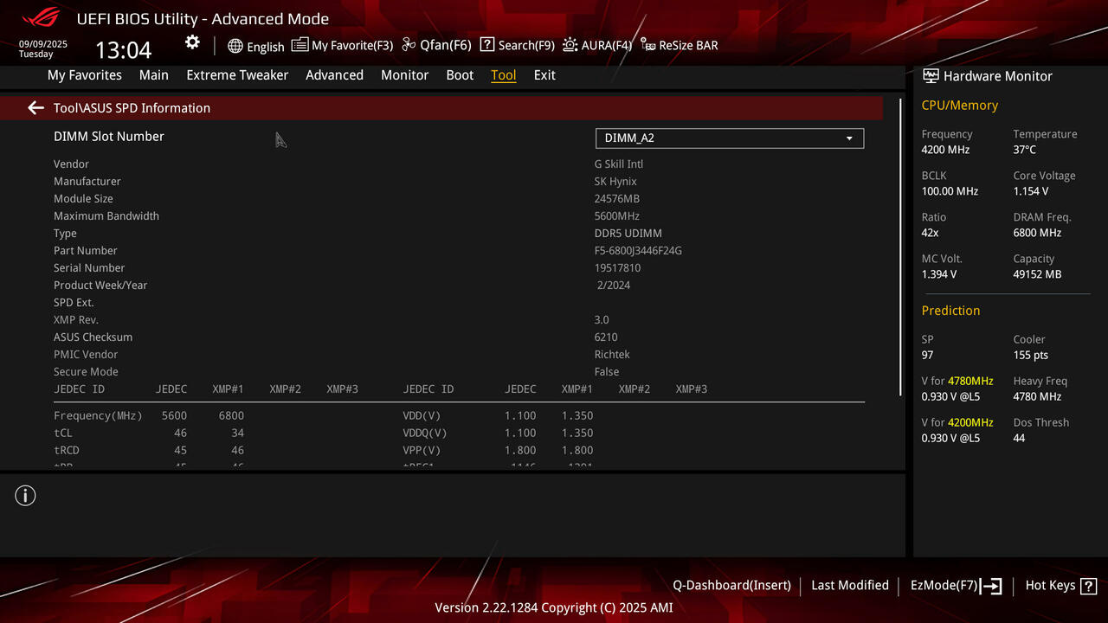The width and height of the screenshot is (1108, 623).
Task: Open the My Favorite(F3) list icon
Action: 300,45
